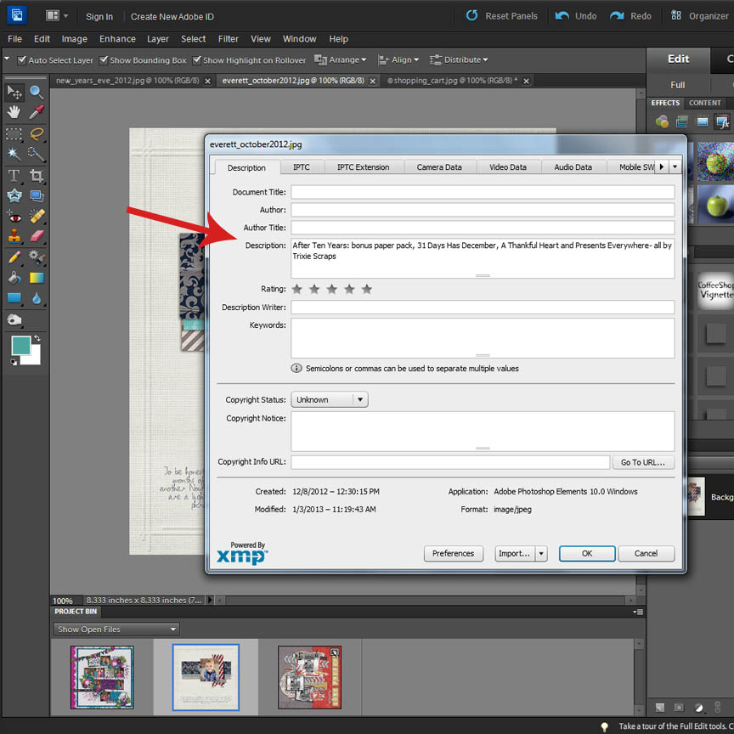The image size is (734, 734).
Task: Open the metadata tabs list menu
Action: pos(675,167)
